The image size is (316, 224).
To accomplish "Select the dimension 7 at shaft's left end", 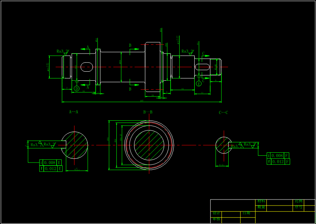I will [67, 89].
